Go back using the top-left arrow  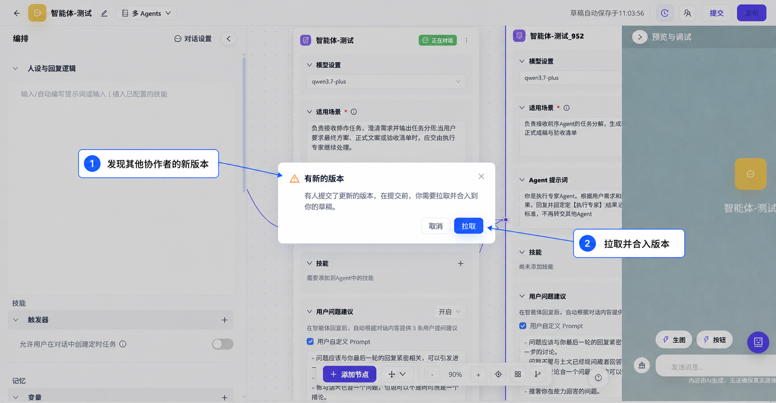[17, 13]
